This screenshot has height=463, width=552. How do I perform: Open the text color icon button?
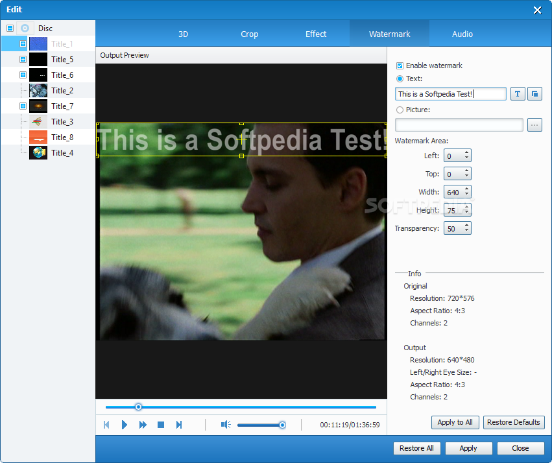point(534,94)
